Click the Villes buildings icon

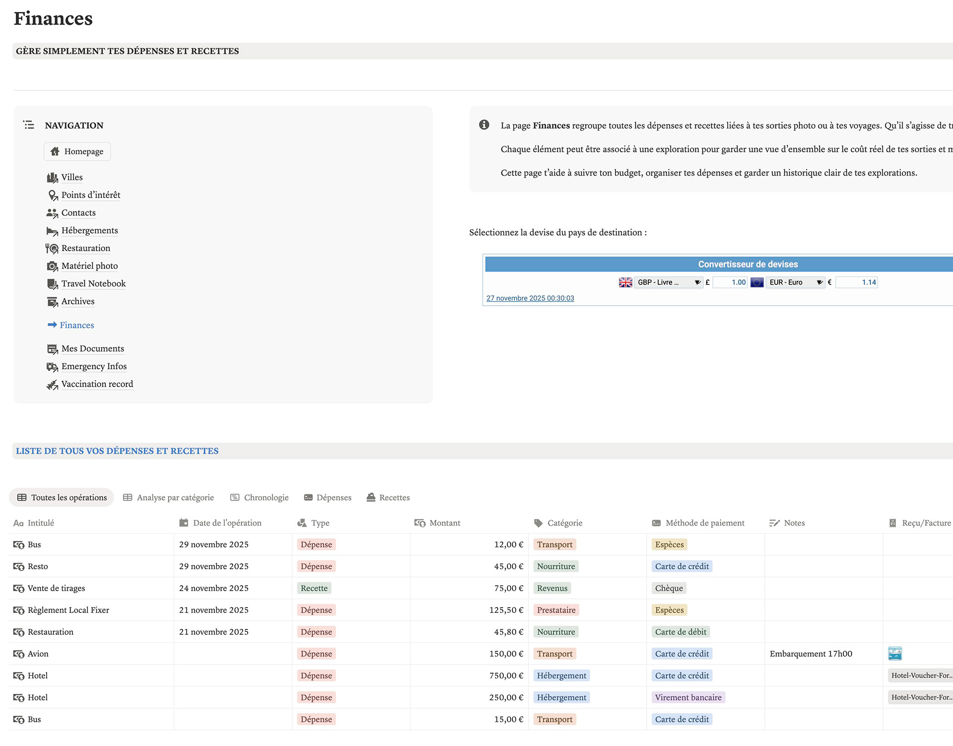coord(52,178)
